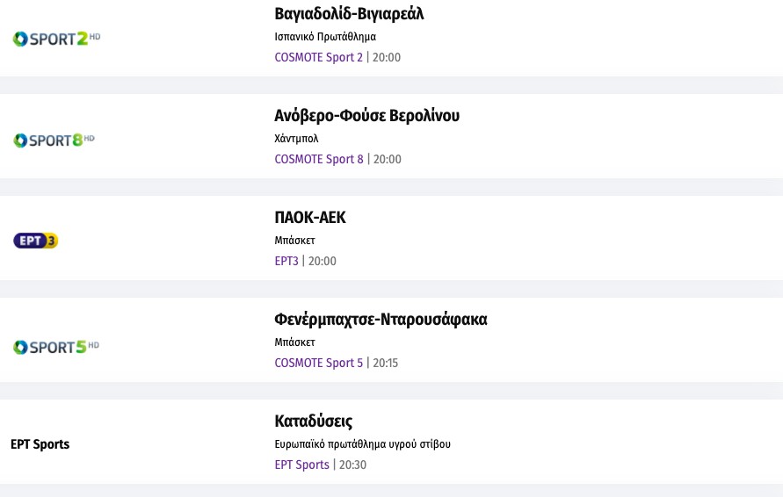This screenshot has width=783, height=497.
Task: Click the COSMOTE Sport 2 HD logo
Action: (x=56, y=39)
